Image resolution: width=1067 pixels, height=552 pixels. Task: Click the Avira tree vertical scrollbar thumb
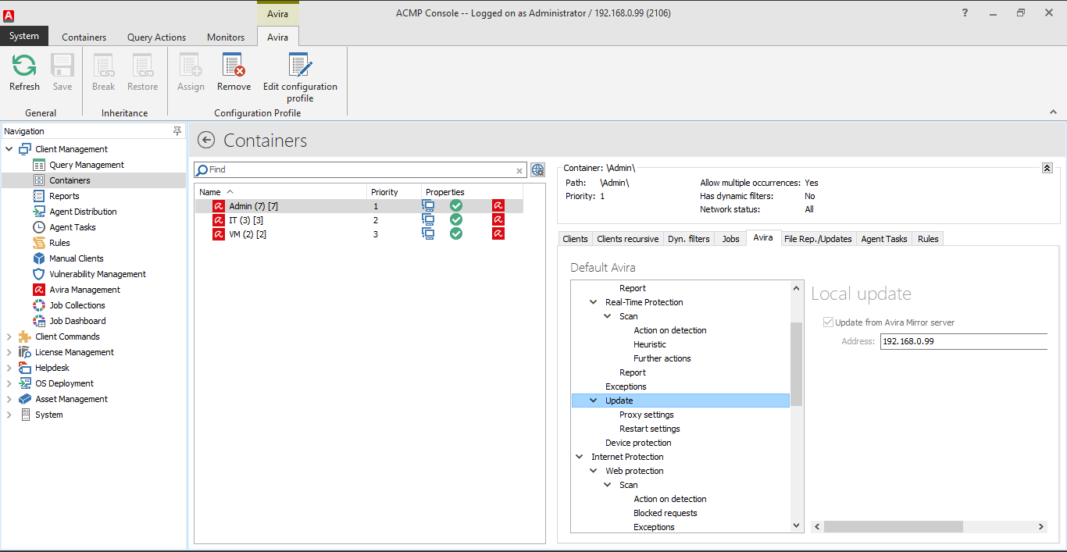coord(797,363)
